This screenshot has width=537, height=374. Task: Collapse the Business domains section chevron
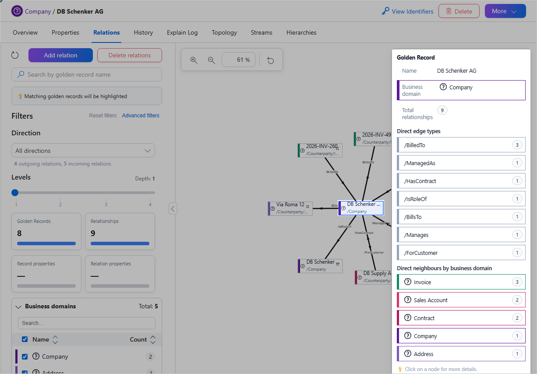click(x=18, y=307)
